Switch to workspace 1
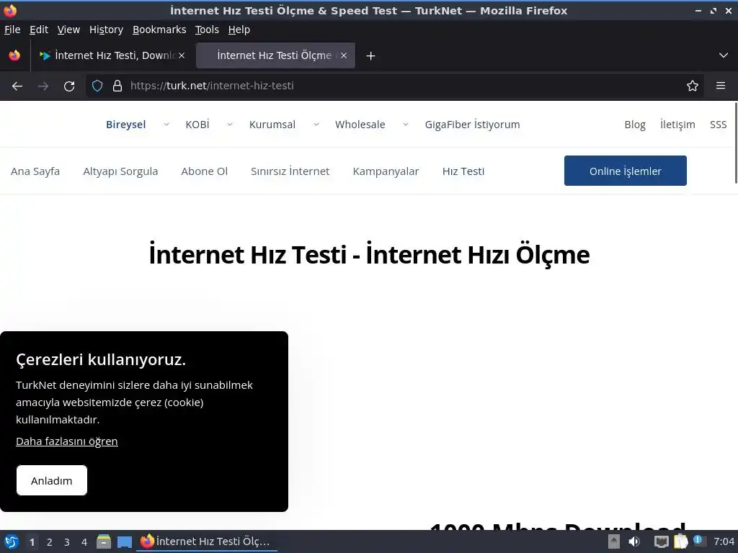Image resolution: width=738 pixels, height=553 pixels. pos(32,542)
